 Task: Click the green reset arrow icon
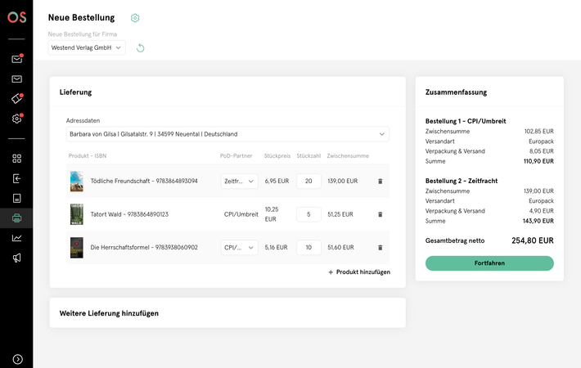[140, 47]
